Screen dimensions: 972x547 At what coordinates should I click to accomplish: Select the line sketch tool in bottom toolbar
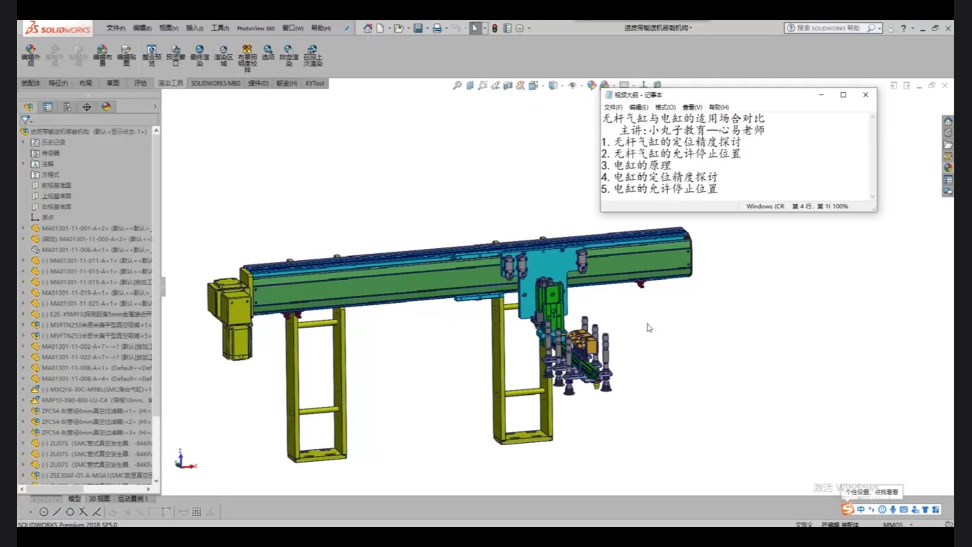pyautogui.click(x=57, y=512)
